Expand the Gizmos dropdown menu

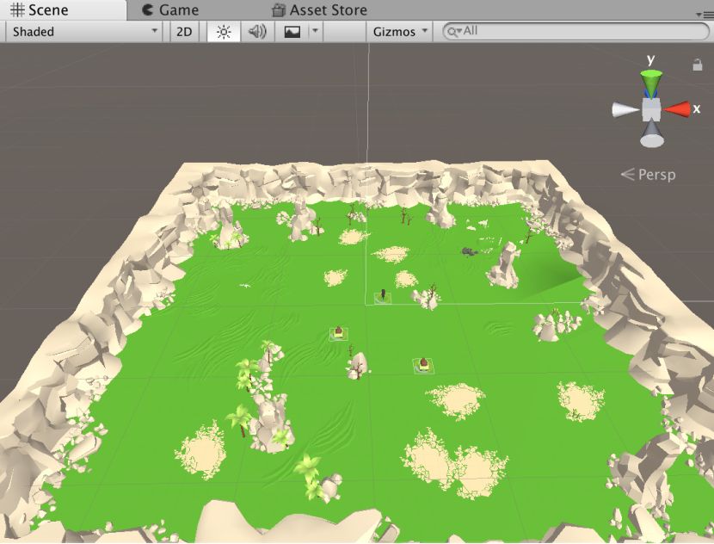click(399, 32)
